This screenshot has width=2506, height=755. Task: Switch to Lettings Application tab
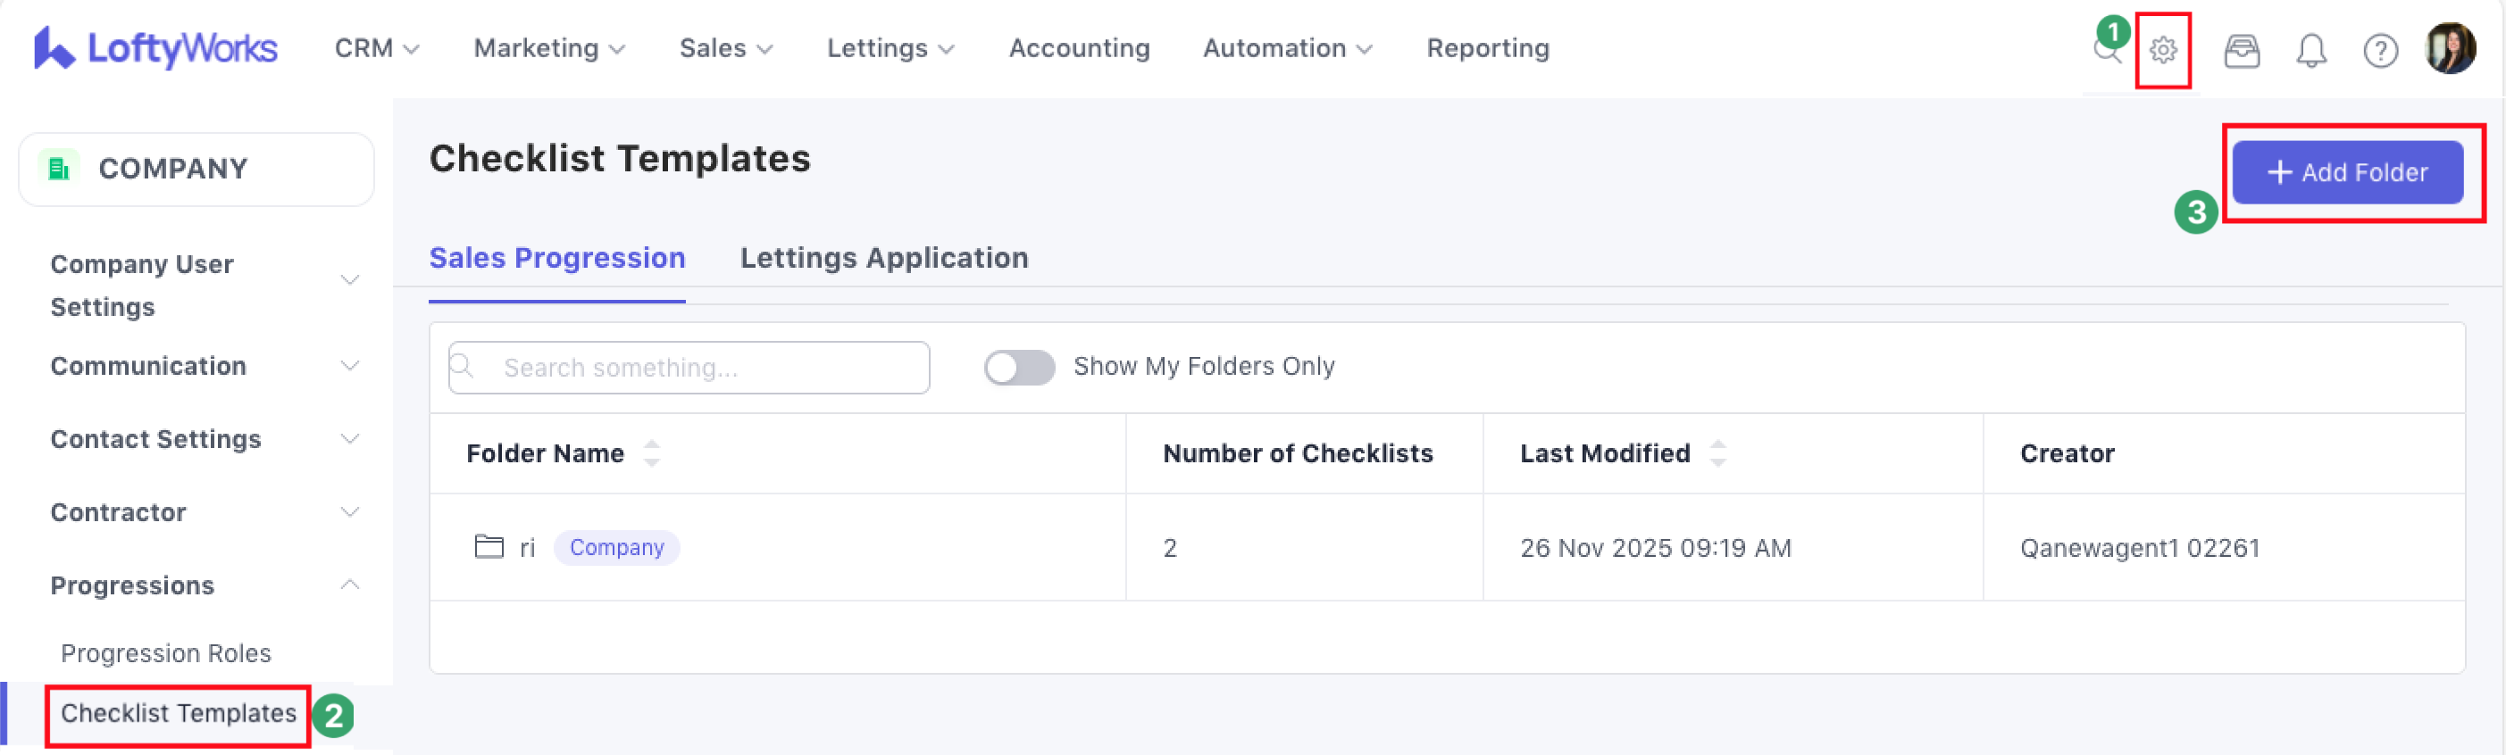pyautogui.click(x=883, y=258)
